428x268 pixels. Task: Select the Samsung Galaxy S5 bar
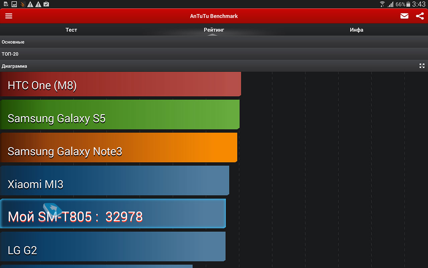coord(120,115)
